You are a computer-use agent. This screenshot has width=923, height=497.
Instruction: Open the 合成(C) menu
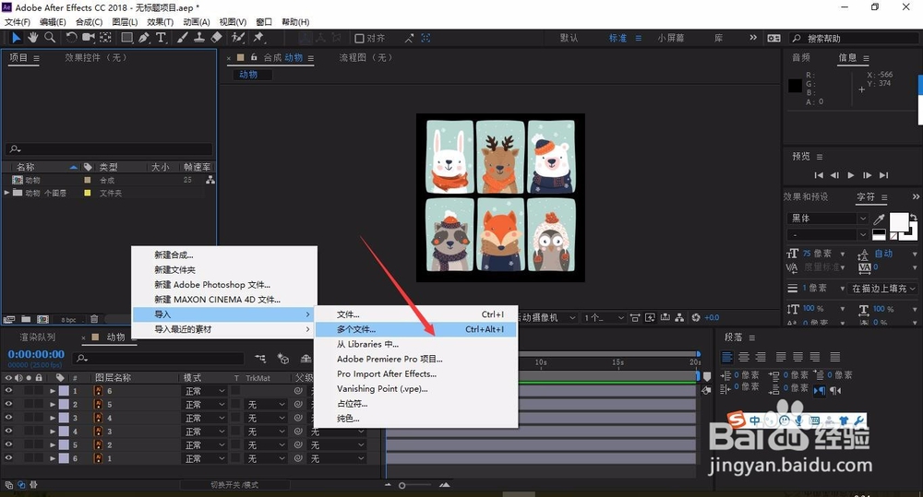pos(89,22)
